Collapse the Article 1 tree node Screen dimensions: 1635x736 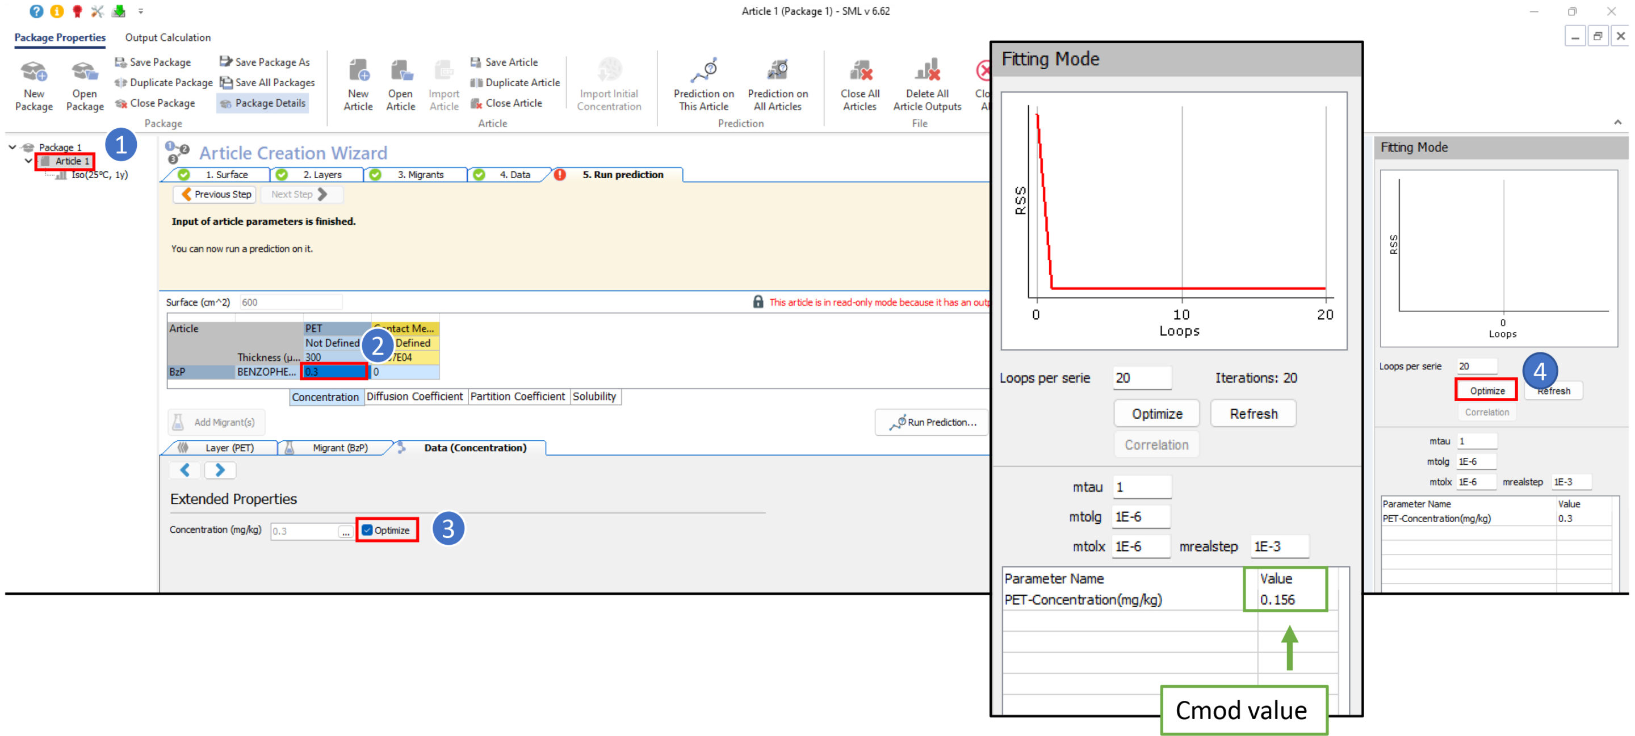click(28, 161)
